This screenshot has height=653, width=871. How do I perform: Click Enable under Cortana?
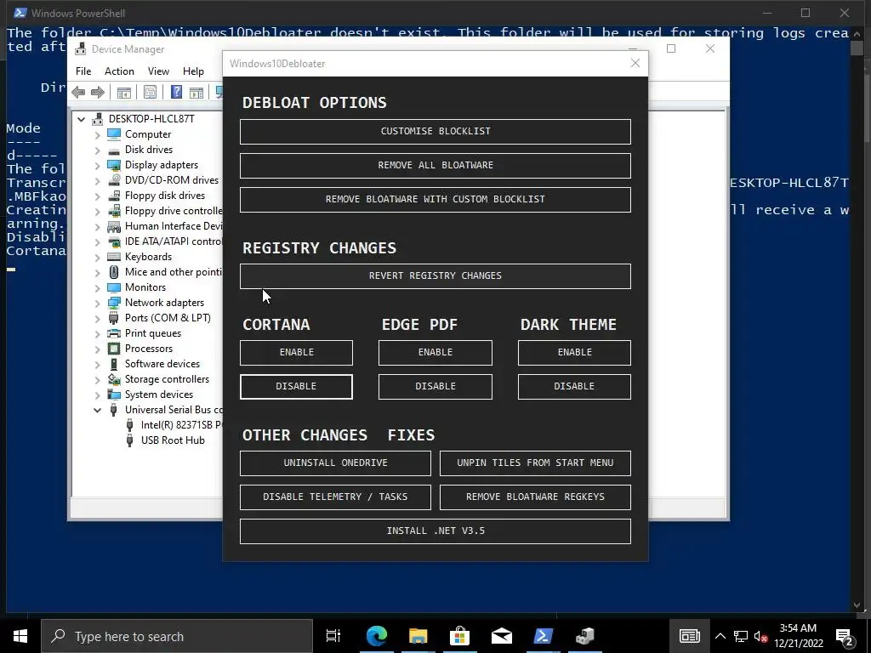296,353
